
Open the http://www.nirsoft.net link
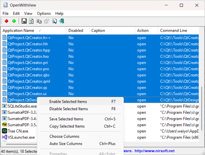point(154,151)
